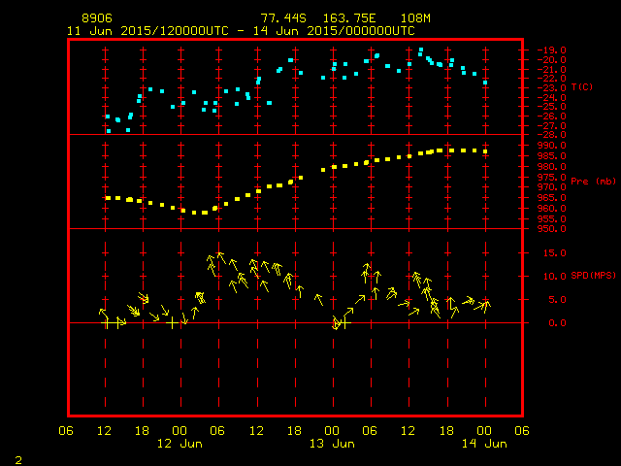Click the "980.0" pressure tick value
Image resolution: width=621 pixels, height=466 pixels.
(x=552, y=166)
